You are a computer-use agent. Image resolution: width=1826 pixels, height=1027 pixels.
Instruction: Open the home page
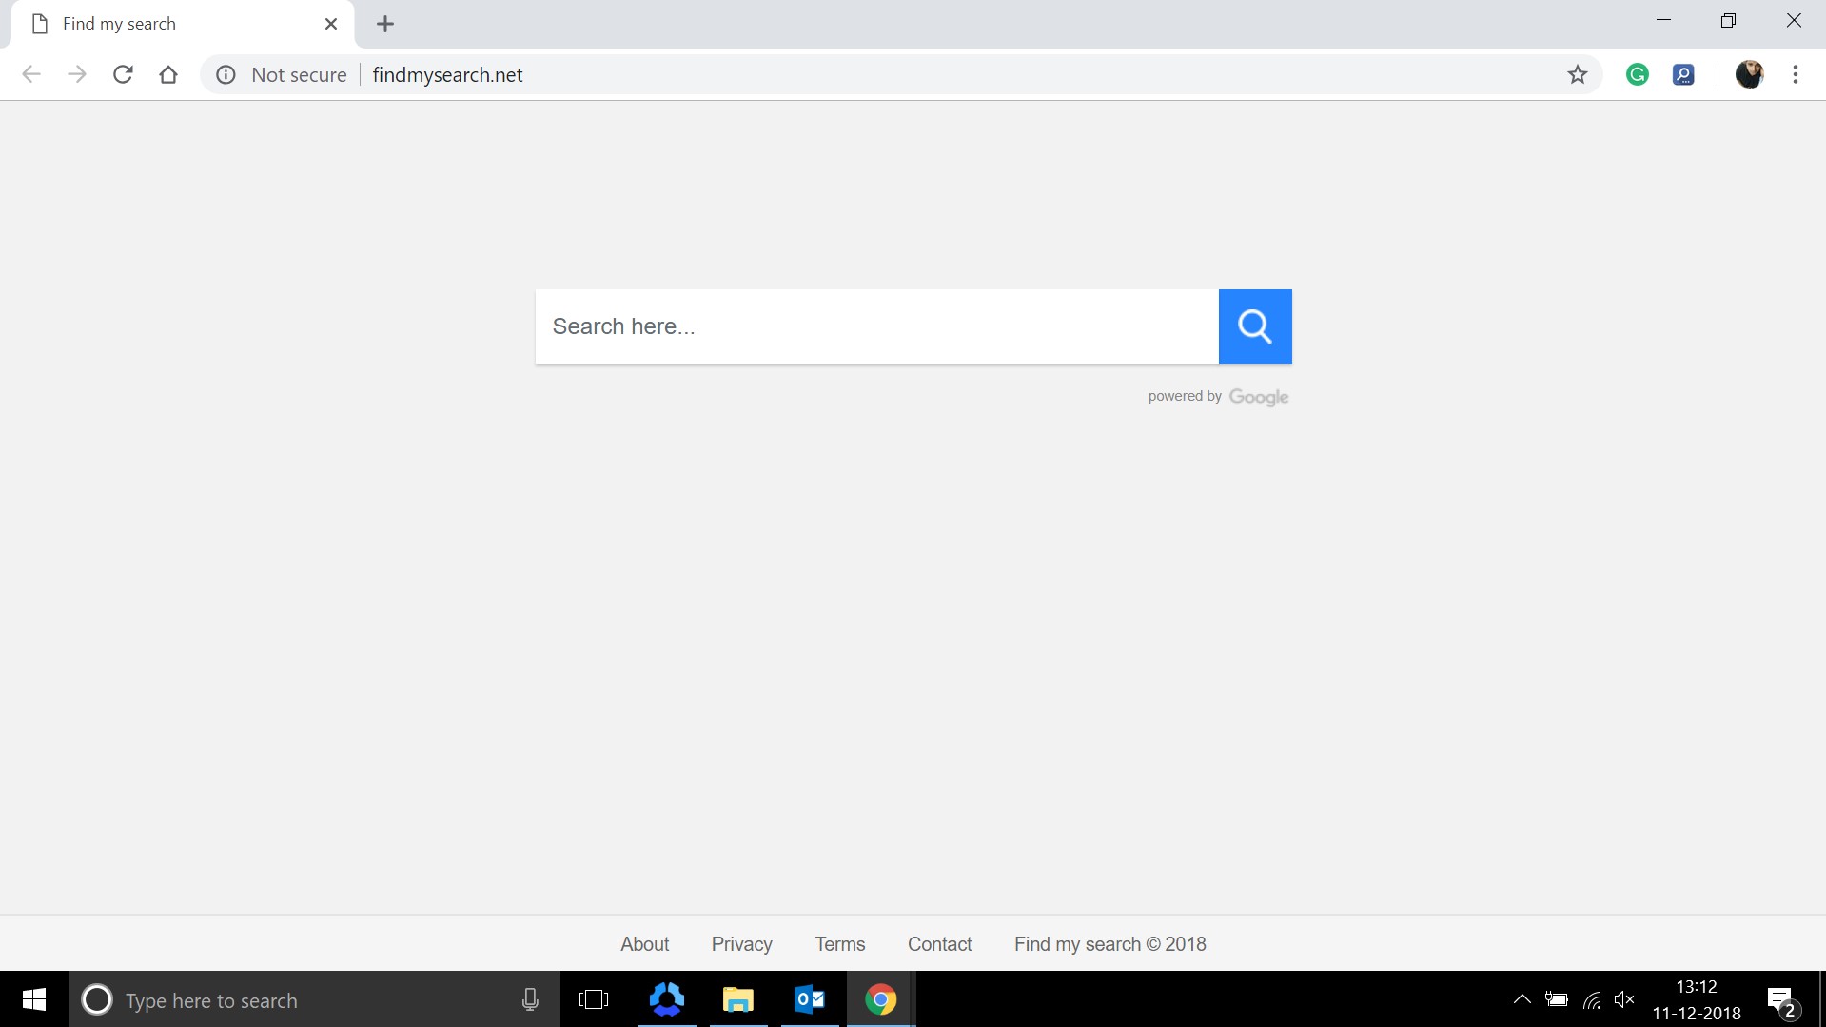(x=168, y=74)
